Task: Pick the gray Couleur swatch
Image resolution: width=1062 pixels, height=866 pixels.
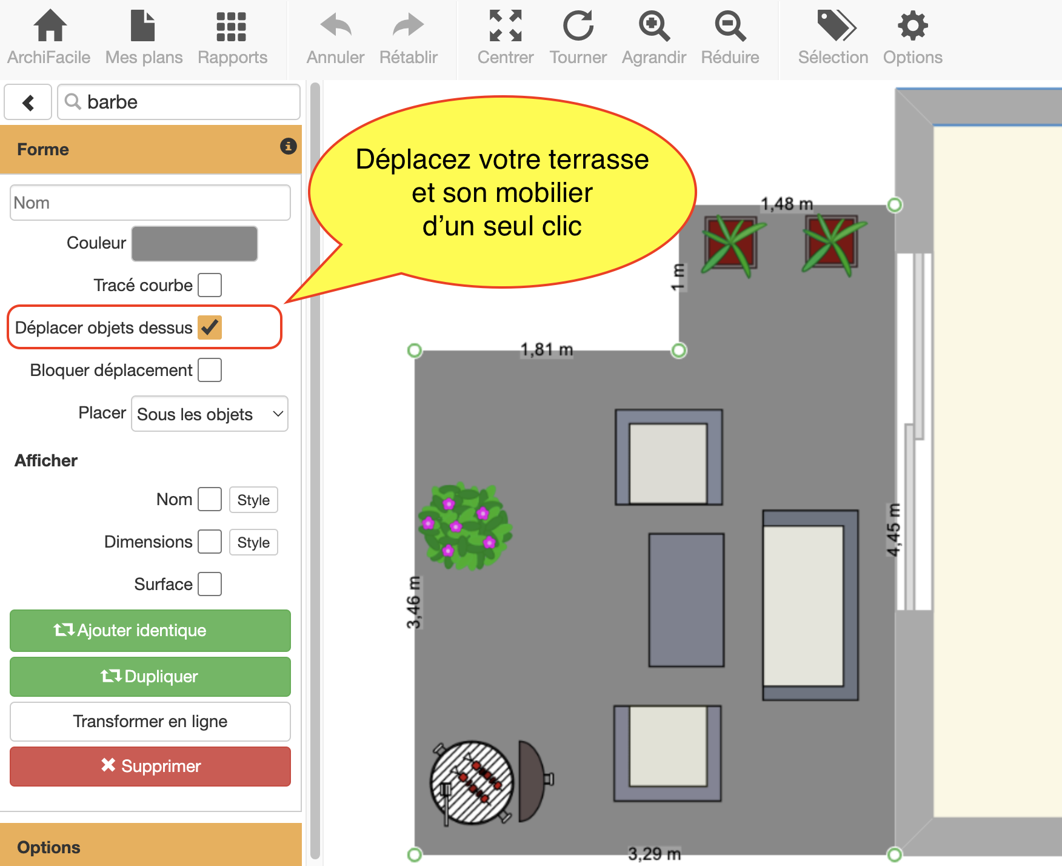Action: pyautogui.click(x=195, y=244)
